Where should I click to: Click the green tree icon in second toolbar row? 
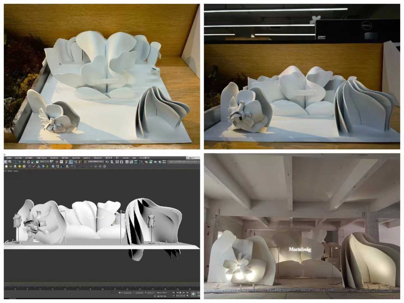[47, 166]
